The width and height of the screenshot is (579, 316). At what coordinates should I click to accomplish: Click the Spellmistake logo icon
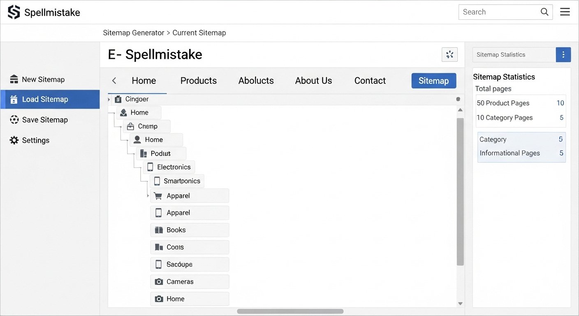13,12
